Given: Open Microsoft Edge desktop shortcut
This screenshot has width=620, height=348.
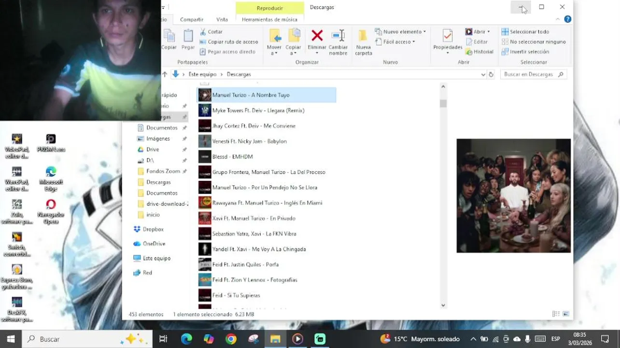Looking at the screenshot, I should pyautogui.click(x=51, y=179).
